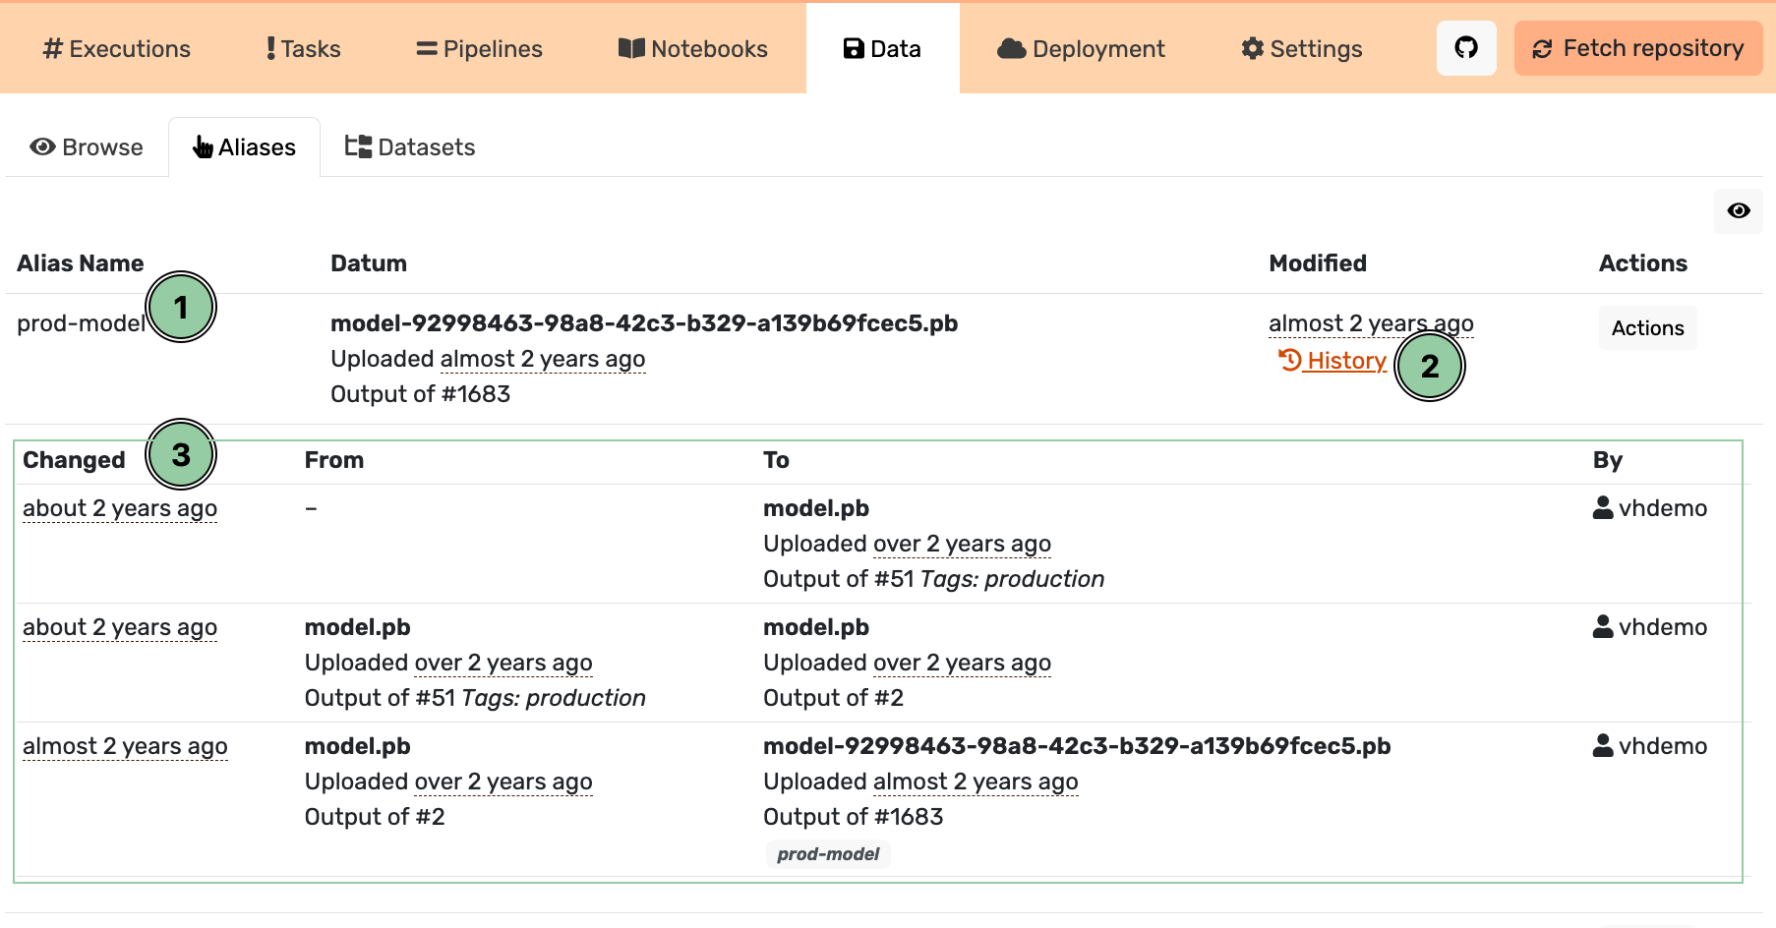The image size is (1776, 928).
Task: Collapse the prod-model History link
Action: [1332, 361]
